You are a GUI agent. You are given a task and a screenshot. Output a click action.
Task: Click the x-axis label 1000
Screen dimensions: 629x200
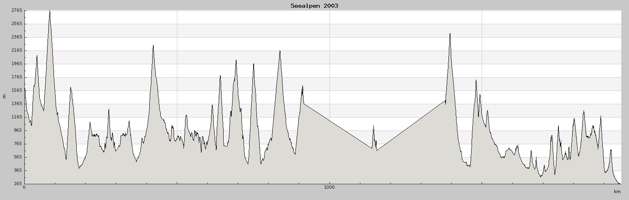330,187
